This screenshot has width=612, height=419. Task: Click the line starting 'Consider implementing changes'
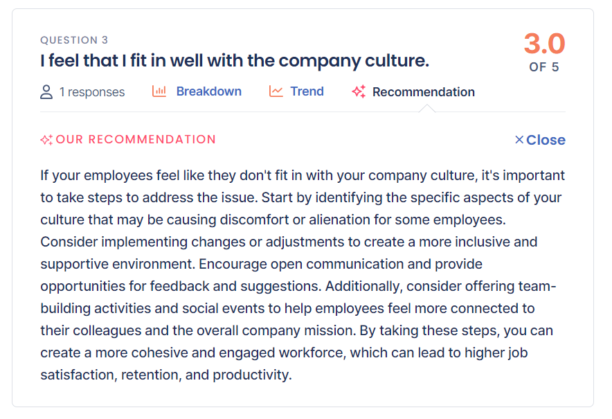(x=289, y=242)
